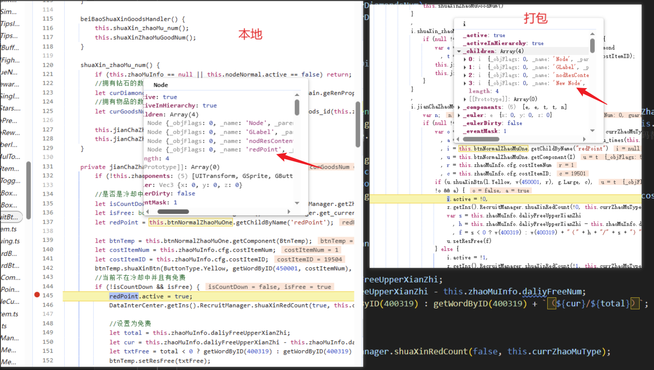Open the 'Stars...' file in the file list
The width and height of the screenshot is (654, 370).
[x=10, y=108]
